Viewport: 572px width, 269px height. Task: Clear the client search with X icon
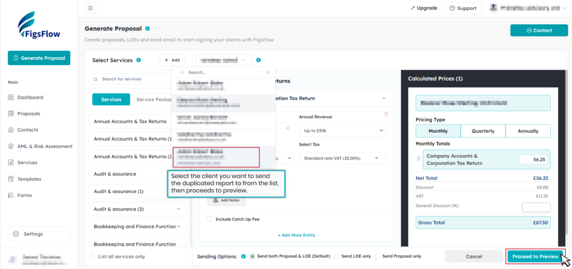point(268,73)
